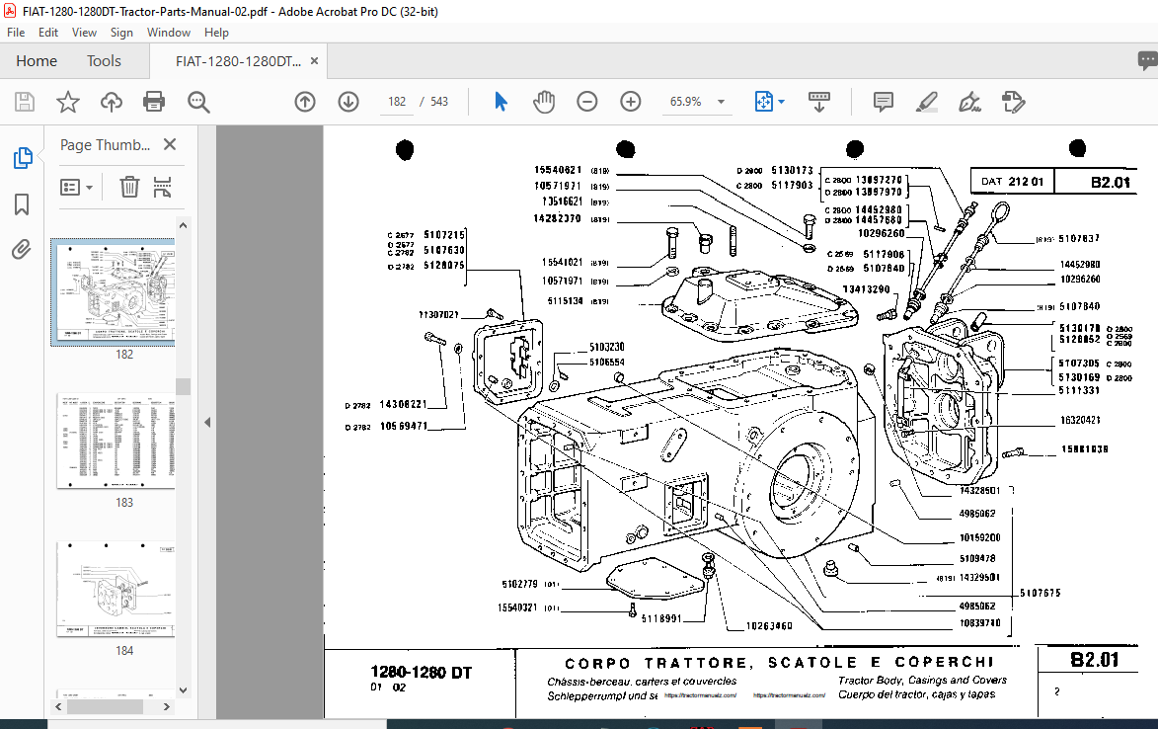This screenshot has width=1158, height=729.
Task: Click the second tractormanualz.com link in footer
Action: [789, 695]
